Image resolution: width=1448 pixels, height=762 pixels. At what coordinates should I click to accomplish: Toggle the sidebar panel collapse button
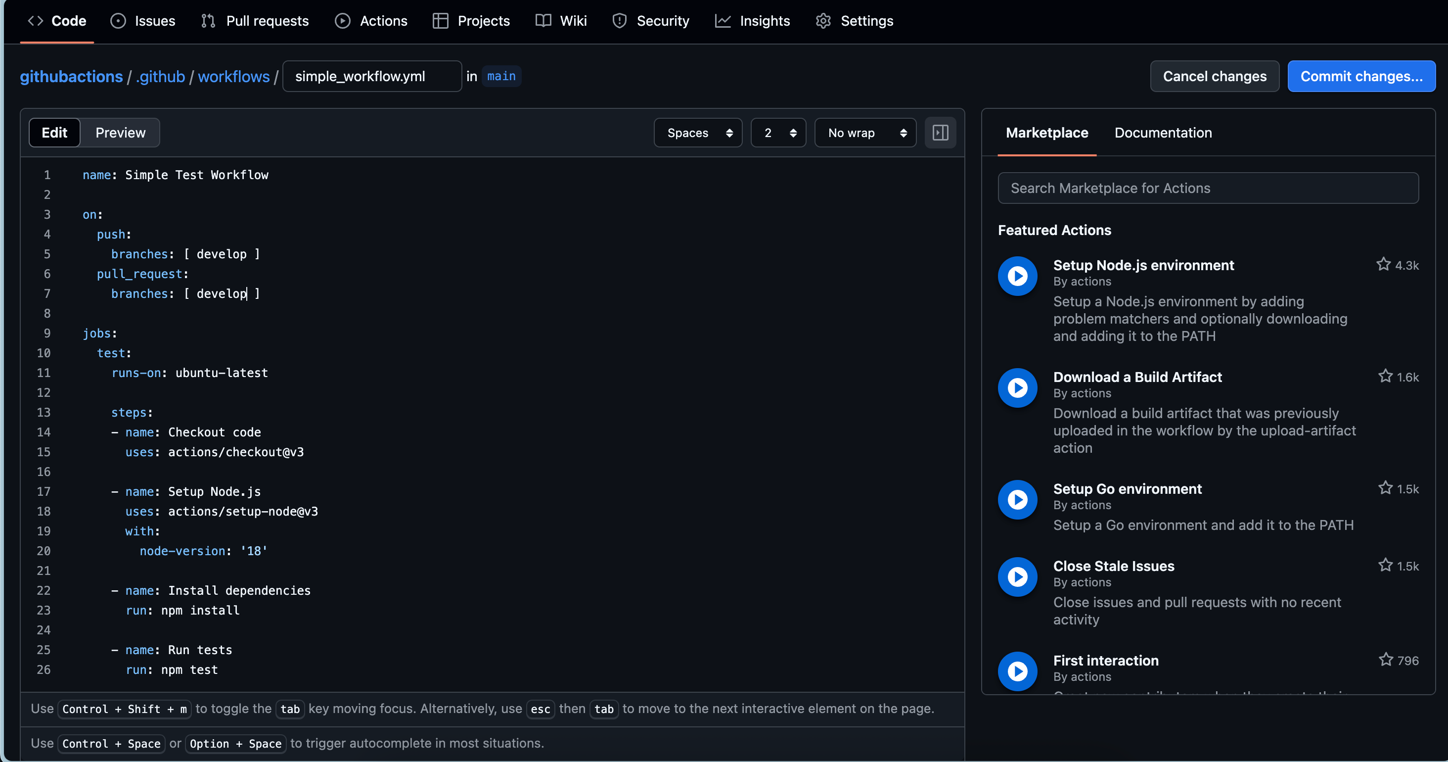(940, 133)
